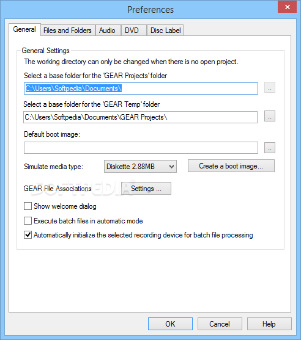Screen dimensions: 301x340
Task: Browse for the default boot image
Action: 270,148
